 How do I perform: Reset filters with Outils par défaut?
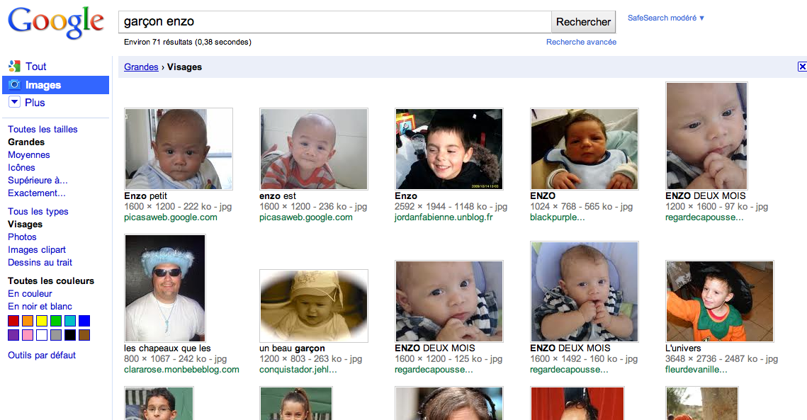42,356
